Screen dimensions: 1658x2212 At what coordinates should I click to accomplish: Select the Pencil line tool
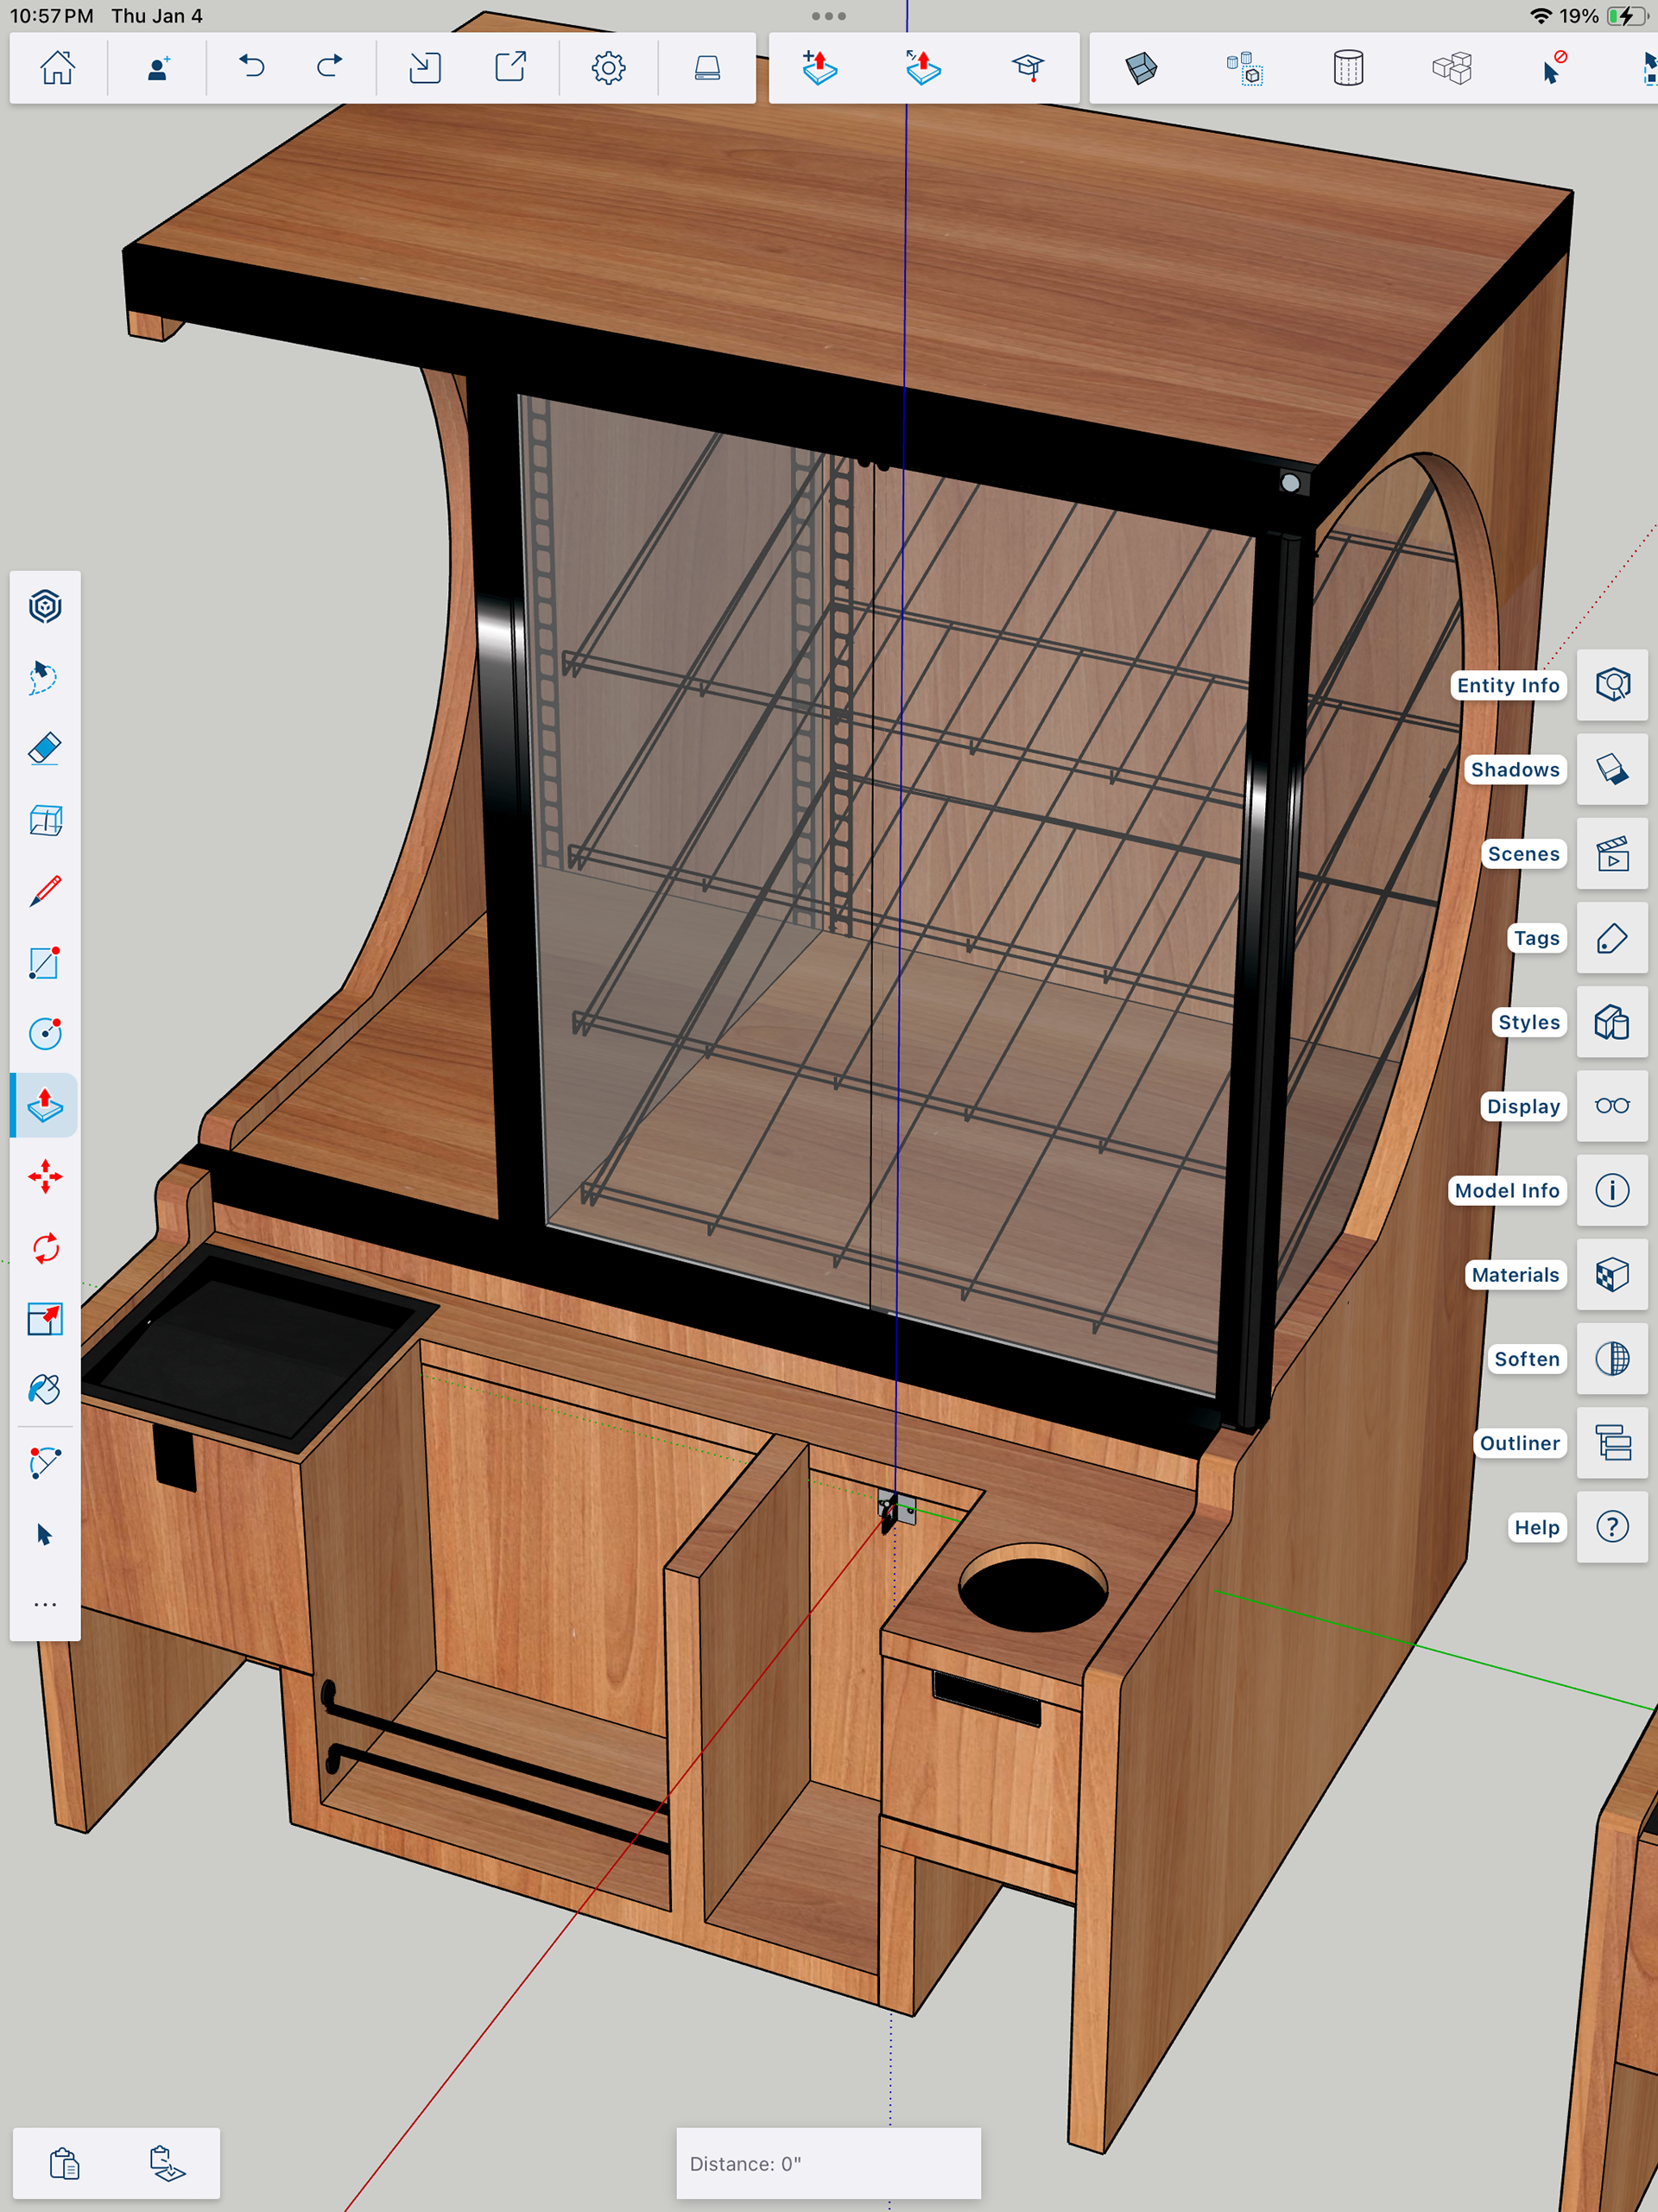[x=45, y=891]
